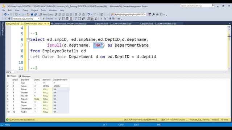The height and width of the screenshot is (130, 232).
Task: Open the Query menu
Action: pos(25,10)
